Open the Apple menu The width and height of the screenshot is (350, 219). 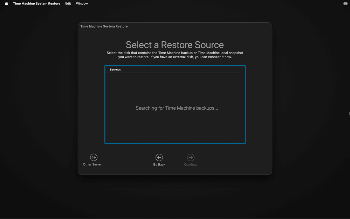tap(6, 4)
